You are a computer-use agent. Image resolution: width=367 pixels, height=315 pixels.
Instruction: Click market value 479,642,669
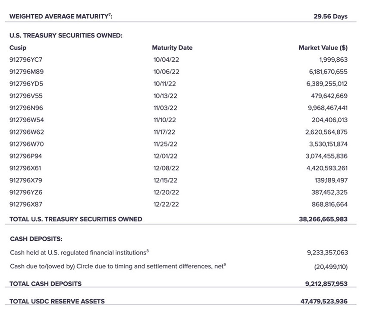tap(329, 96)
